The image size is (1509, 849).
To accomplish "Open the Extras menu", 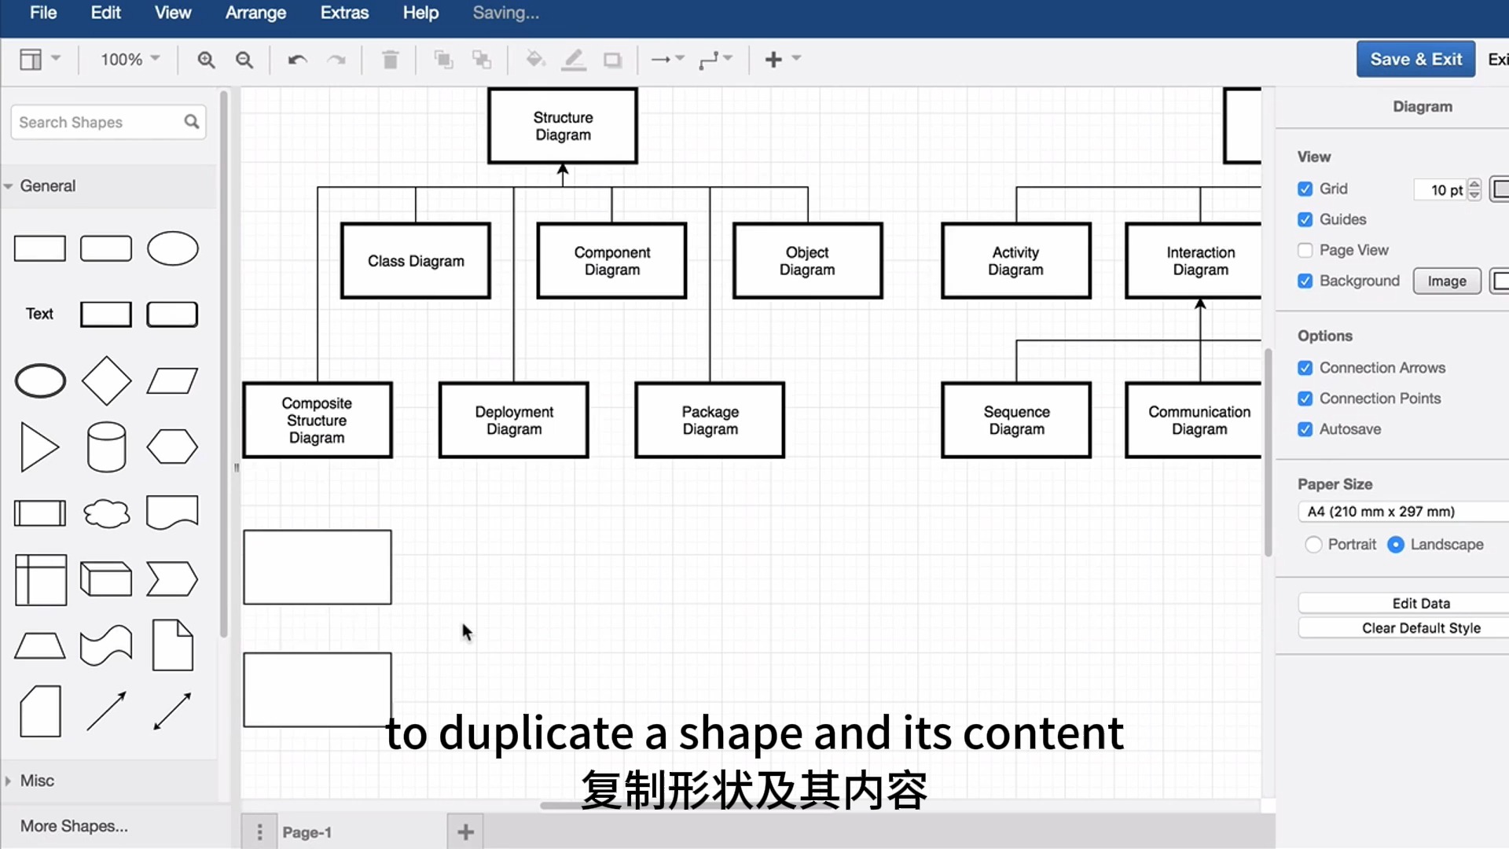I will pos(344,13).
